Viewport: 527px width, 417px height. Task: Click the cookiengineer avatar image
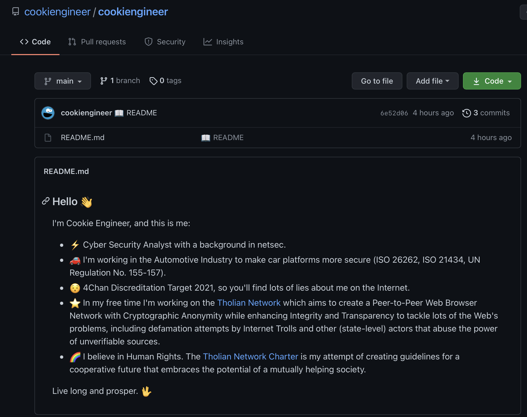coord(48,113)
